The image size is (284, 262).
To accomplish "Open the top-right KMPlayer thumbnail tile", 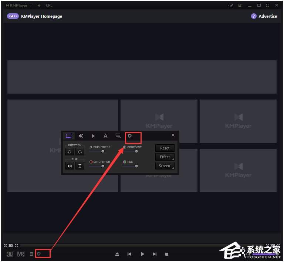I will tap(238, 121).
